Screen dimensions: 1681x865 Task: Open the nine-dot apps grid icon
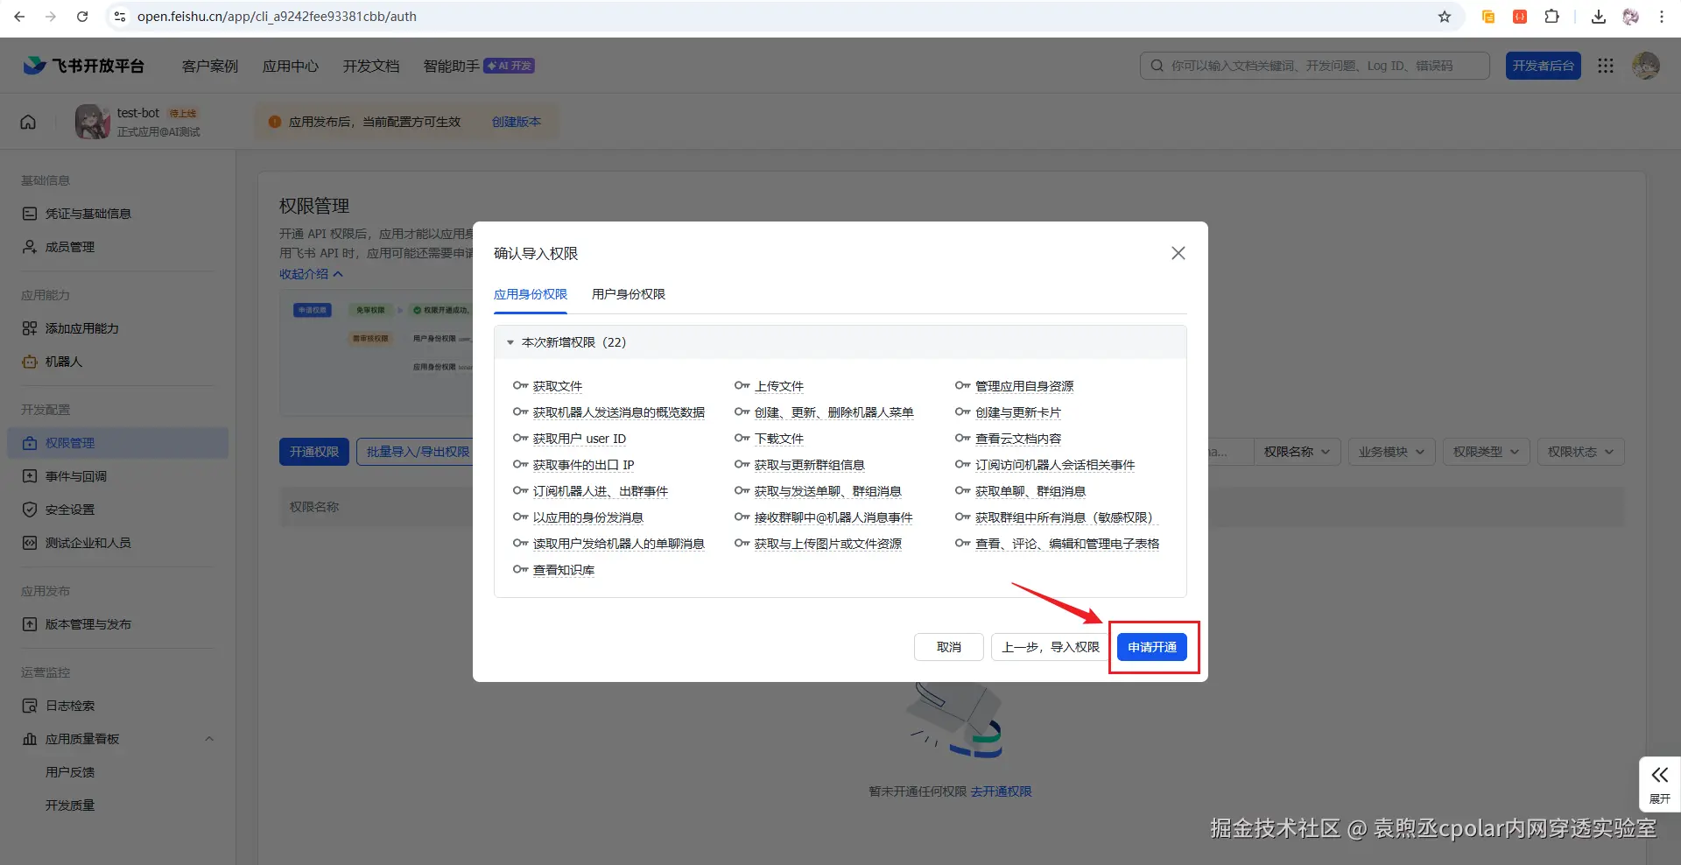[1606, 66]
